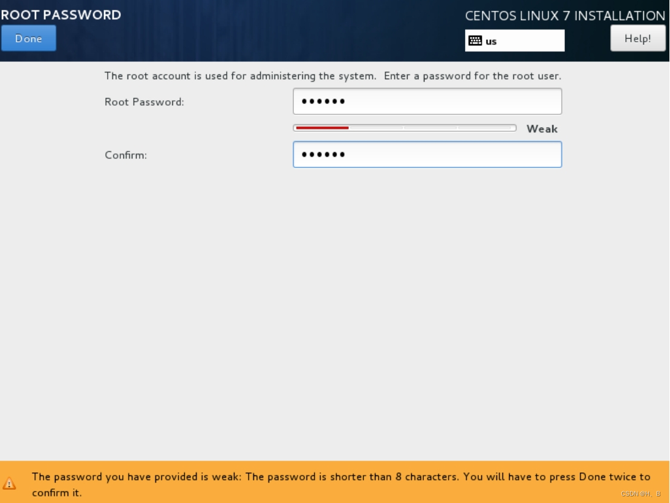Click the warning triangle icon

pos(9,484)
